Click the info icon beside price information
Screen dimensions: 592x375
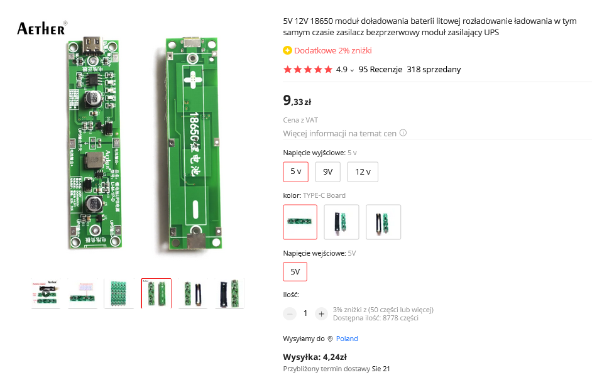(403, 133)
